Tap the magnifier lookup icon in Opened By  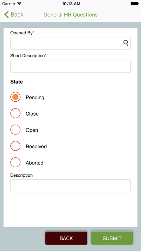point(126,43)
